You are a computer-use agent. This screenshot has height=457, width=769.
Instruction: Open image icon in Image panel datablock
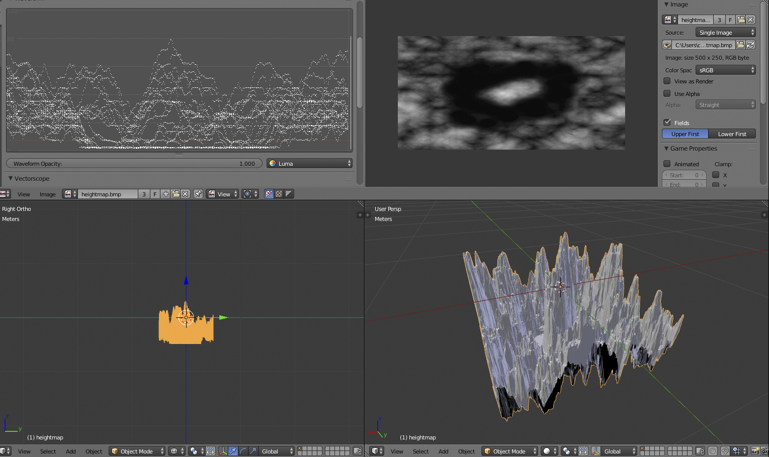point(741,20)
